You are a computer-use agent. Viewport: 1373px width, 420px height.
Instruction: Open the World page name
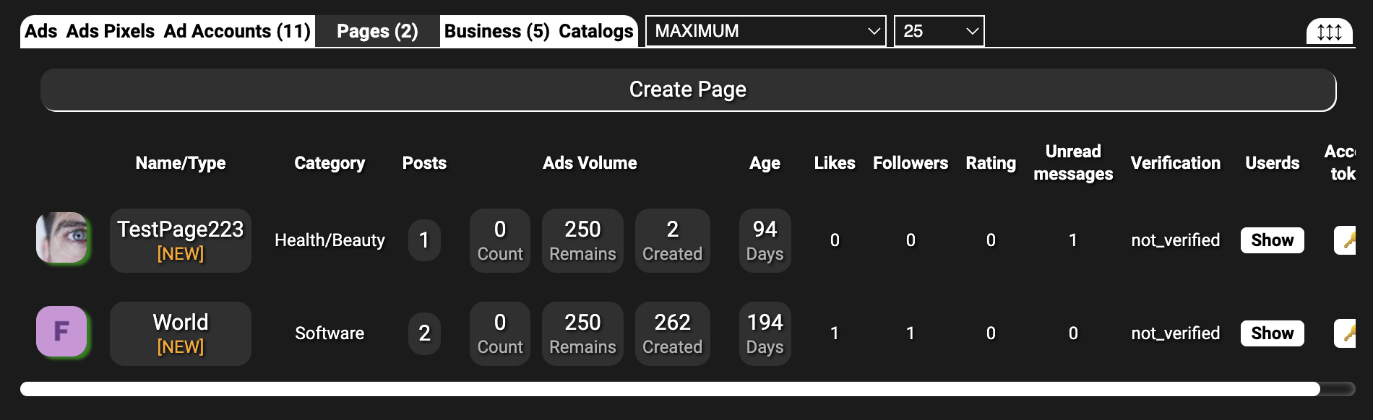tap(181, 323)
